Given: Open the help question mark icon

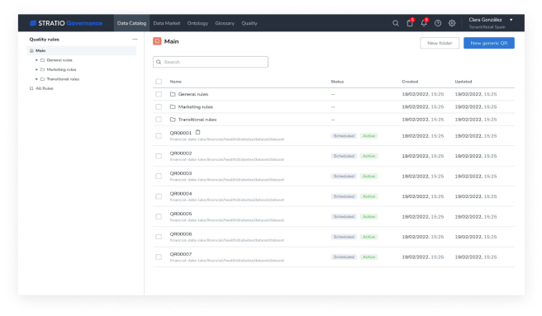Looking at the screenshot, I should [x=438, y=23].
